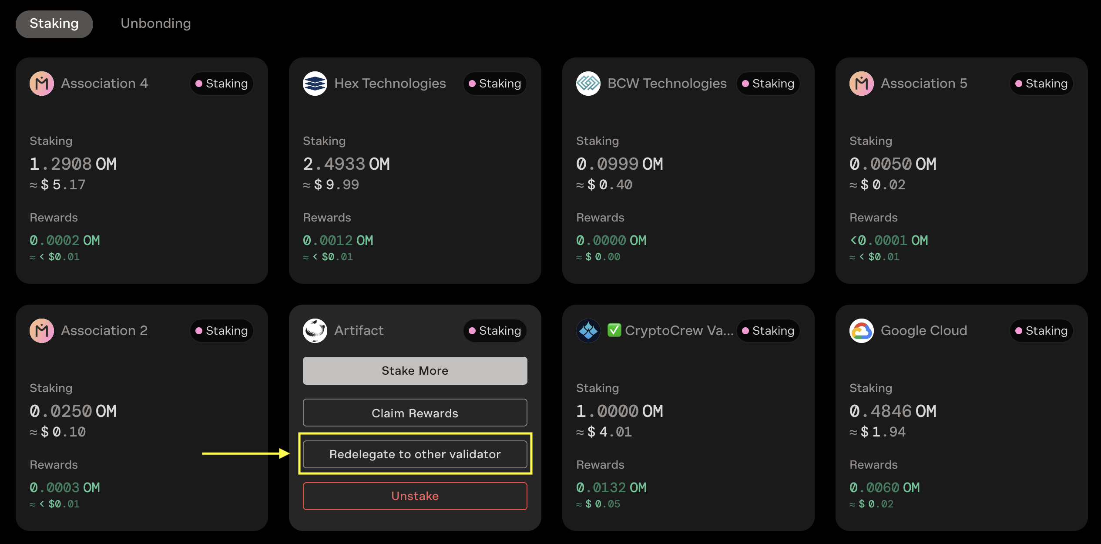Select the Staking tab
Viewport: 1101px width, 544px height.
(54, 24)
